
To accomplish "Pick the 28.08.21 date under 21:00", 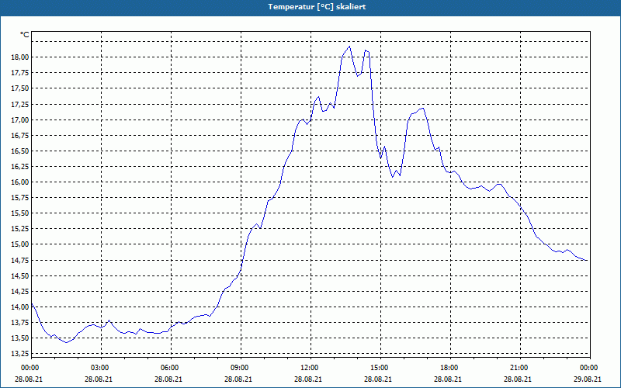I will 518,379.
